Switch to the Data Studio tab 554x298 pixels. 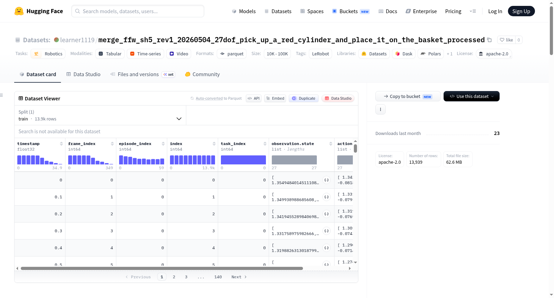pyautogui.click(x=83, y=74)
